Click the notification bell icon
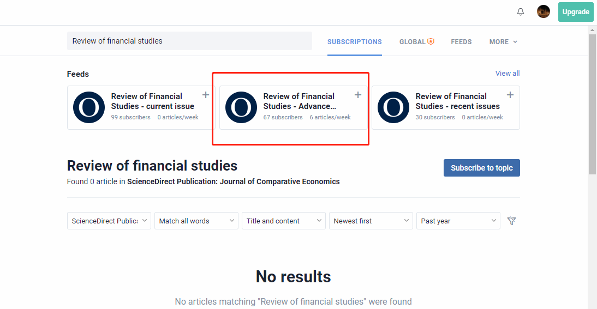Viewport: 597px width, 309px height. (x=521, y=12)
